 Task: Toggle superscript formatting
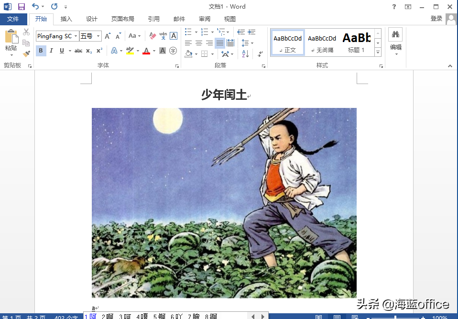point(99,51)
